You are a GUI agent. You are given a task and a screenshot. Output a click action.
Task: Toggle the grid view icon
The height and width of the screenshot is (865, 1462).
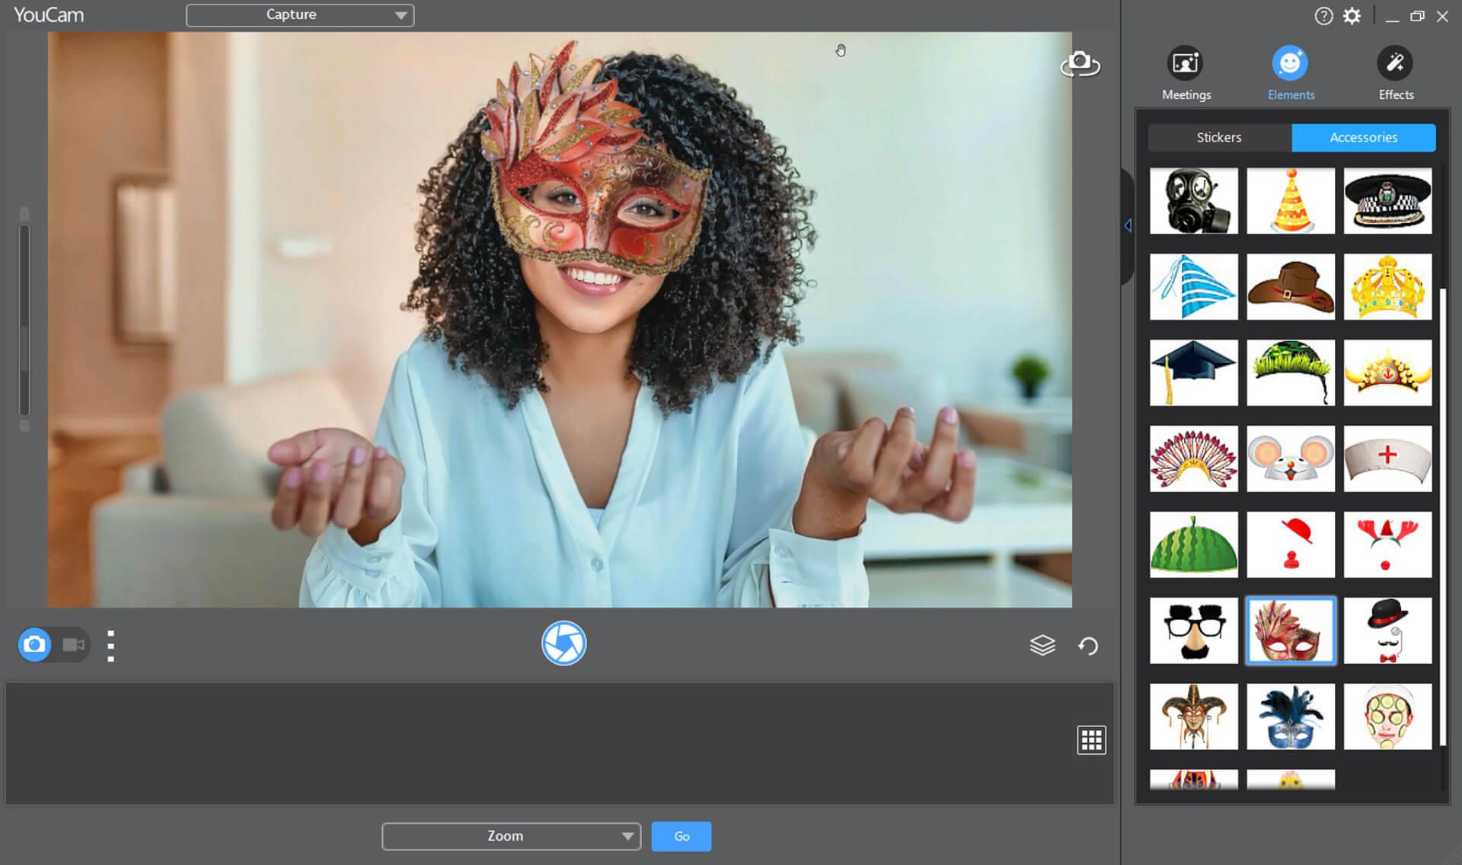point(1091,739)
